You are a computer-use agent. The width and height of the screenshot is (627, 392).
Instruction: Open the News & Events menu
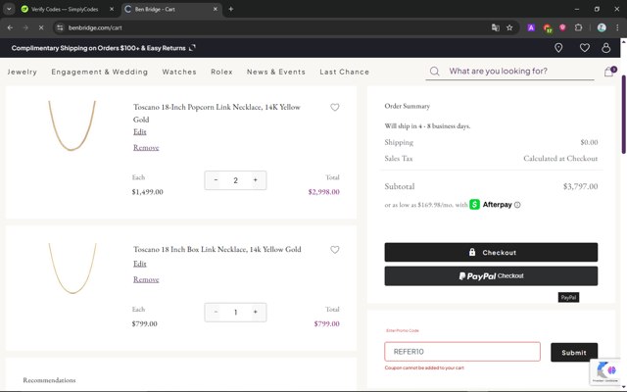point(276,72)
